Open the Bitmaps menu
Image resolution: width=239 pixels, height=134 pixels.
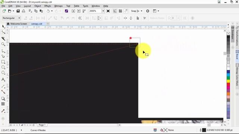click(x=58, y=6)
